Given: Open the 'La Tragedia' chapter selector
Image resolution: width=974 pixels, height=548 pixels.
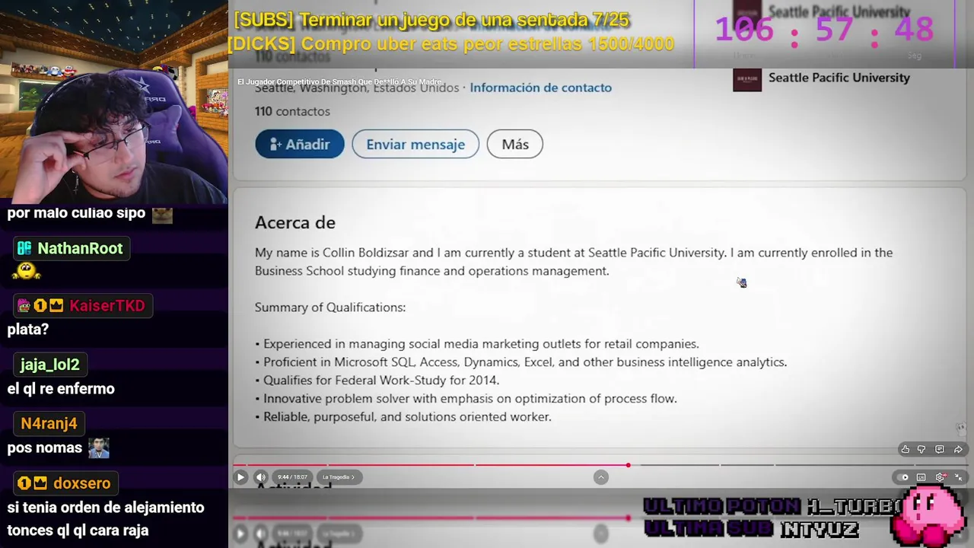Looking at the screenshot, I should click(339, 477).
